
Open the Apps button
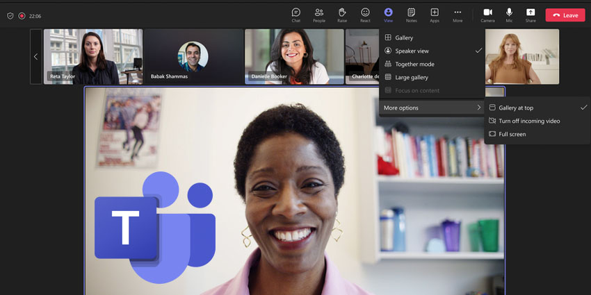435,15
